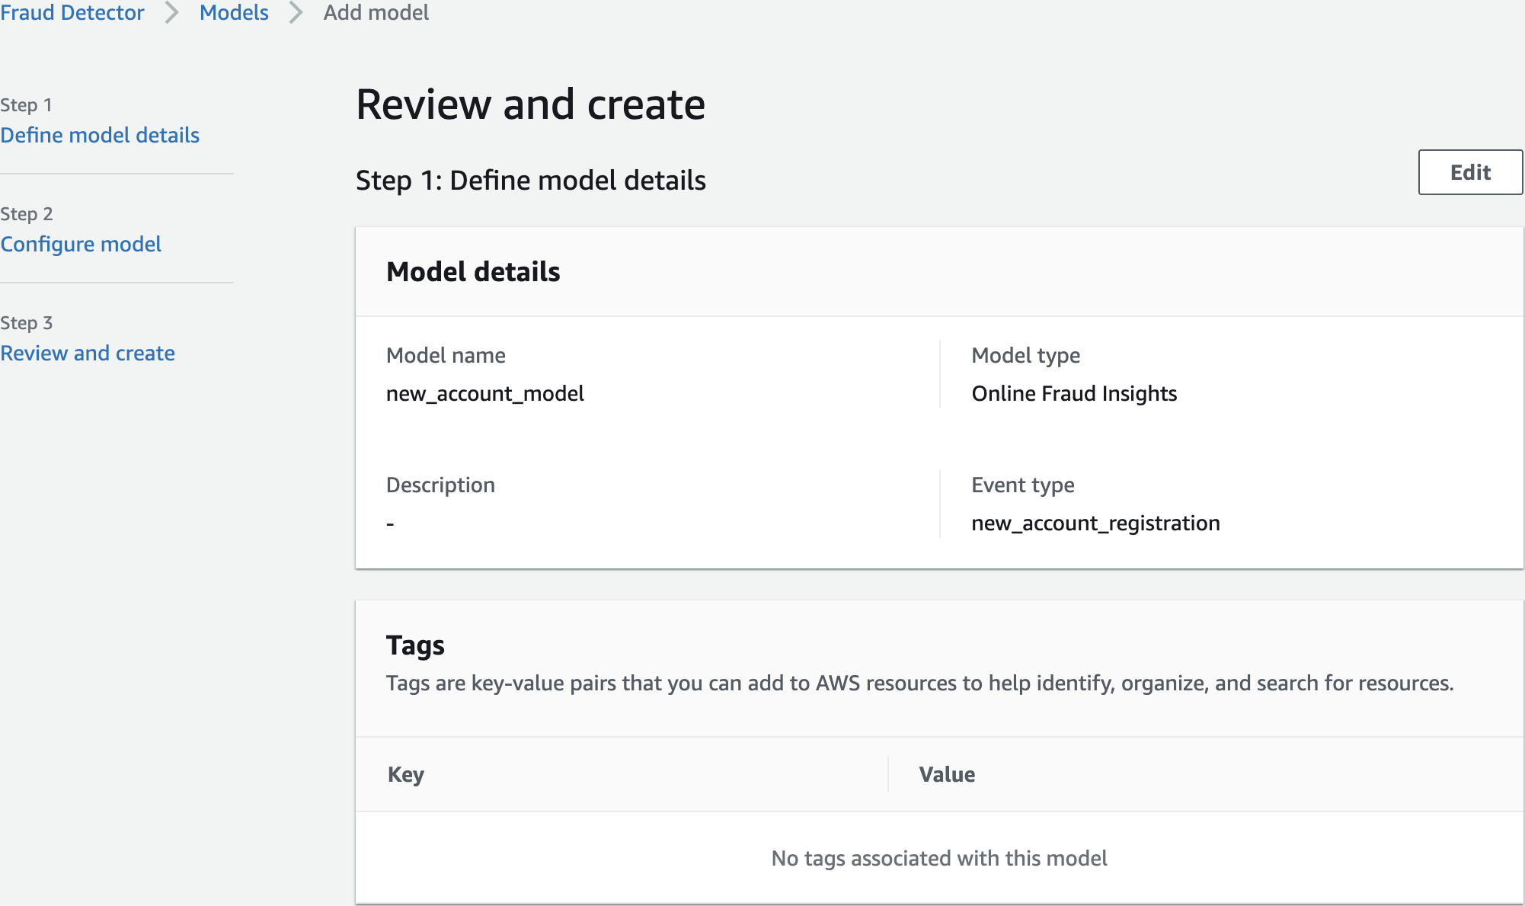Click the Fraud Detector breadcrumb link

click(x=72, y=13)
